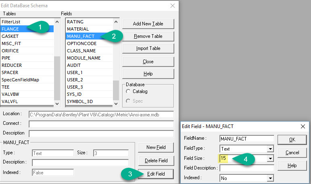This screenshot has width=311, height=184.
Task: Click Remove Table button
Action: pyautogui.click(x=148, y=36)
